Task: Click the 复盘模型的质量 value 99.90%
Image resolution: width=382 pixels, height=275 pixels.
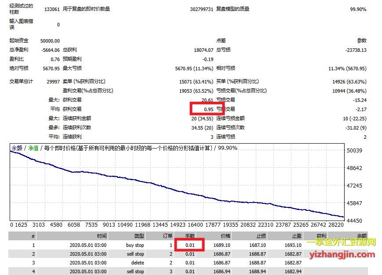Action: click(358, 9)
